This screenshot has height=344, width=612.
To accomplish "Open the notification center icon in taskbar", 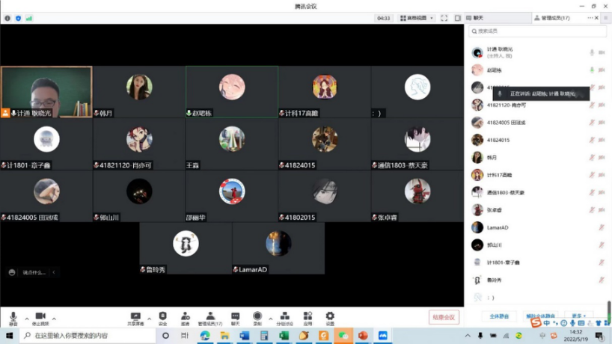I will click(599, 336).
